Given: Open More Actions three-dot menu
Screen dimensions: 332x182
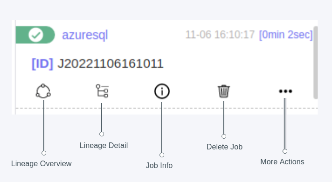Looking at the screenshot, I should tap(285, 91).
